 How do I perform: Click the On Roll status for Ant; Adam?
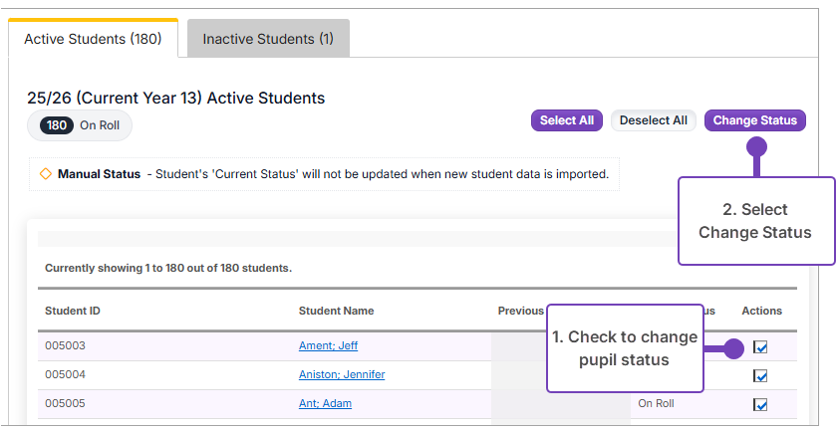click(x=656, y=404)
